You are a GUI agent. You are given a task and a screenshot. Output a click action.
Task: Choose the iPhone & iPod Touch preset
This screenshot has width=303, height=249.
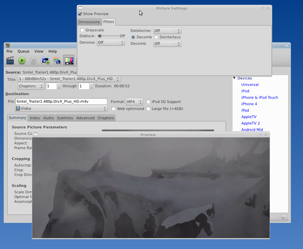point(260,97)
